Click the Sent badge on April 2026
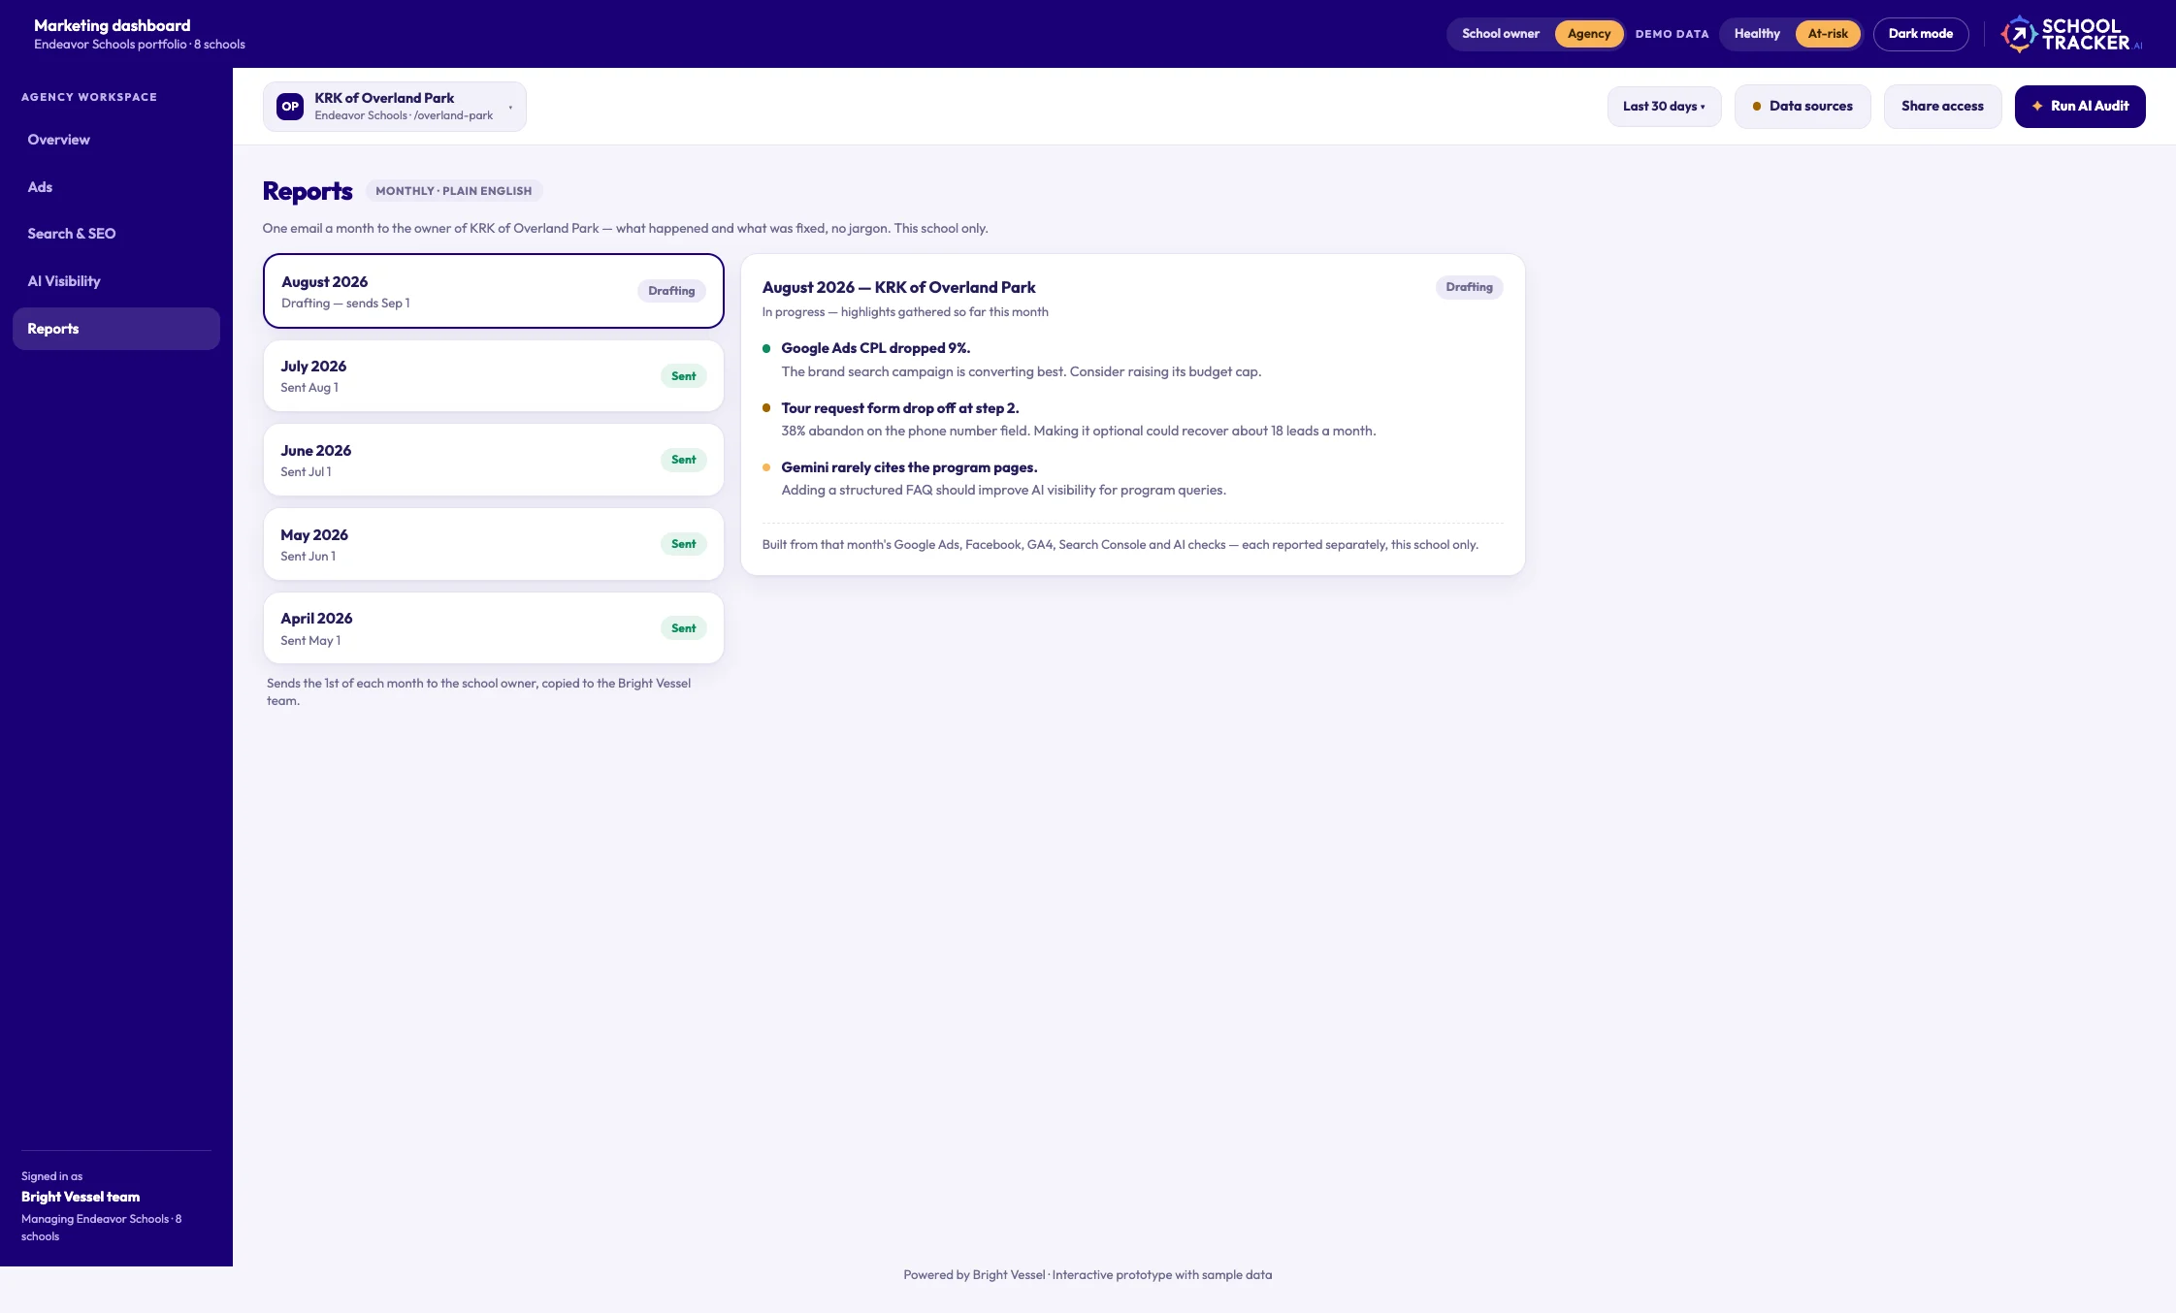The image size is (2176, 1313). [683, 628]
